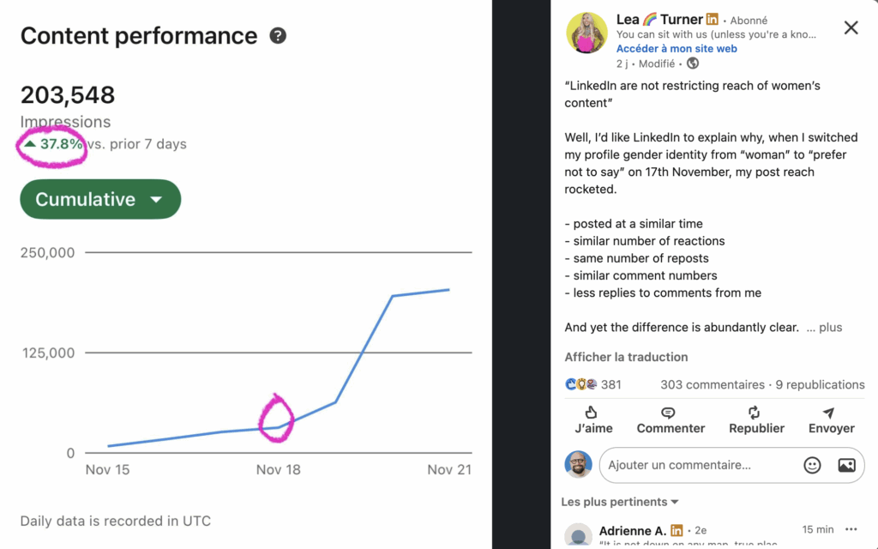Viewport: 878px width, 549px height.
Task: Sort comments via Les plus pertinents
Action: (620, 502)
